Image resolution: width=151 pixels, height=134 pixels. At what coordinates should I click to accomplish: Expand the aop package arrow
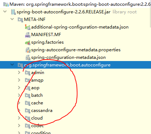(19, 88)
